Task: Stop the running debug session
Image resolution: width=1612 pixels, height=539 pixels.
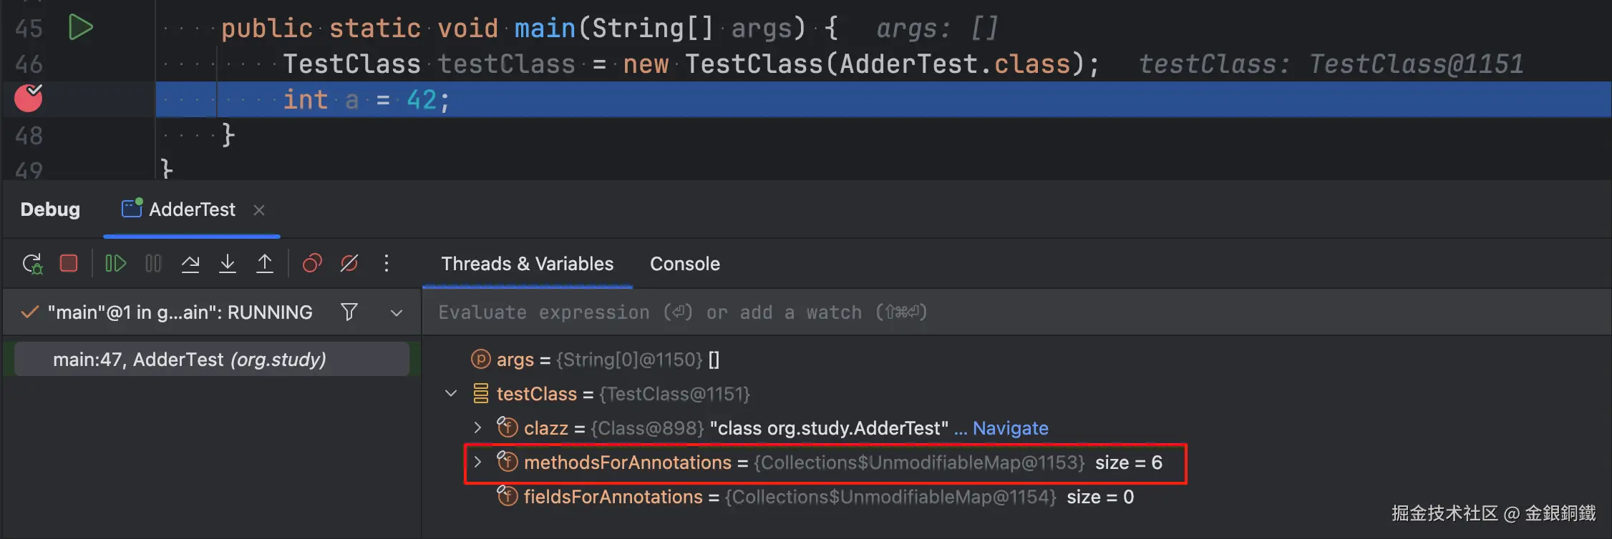Action: click(x=69, y=264)
